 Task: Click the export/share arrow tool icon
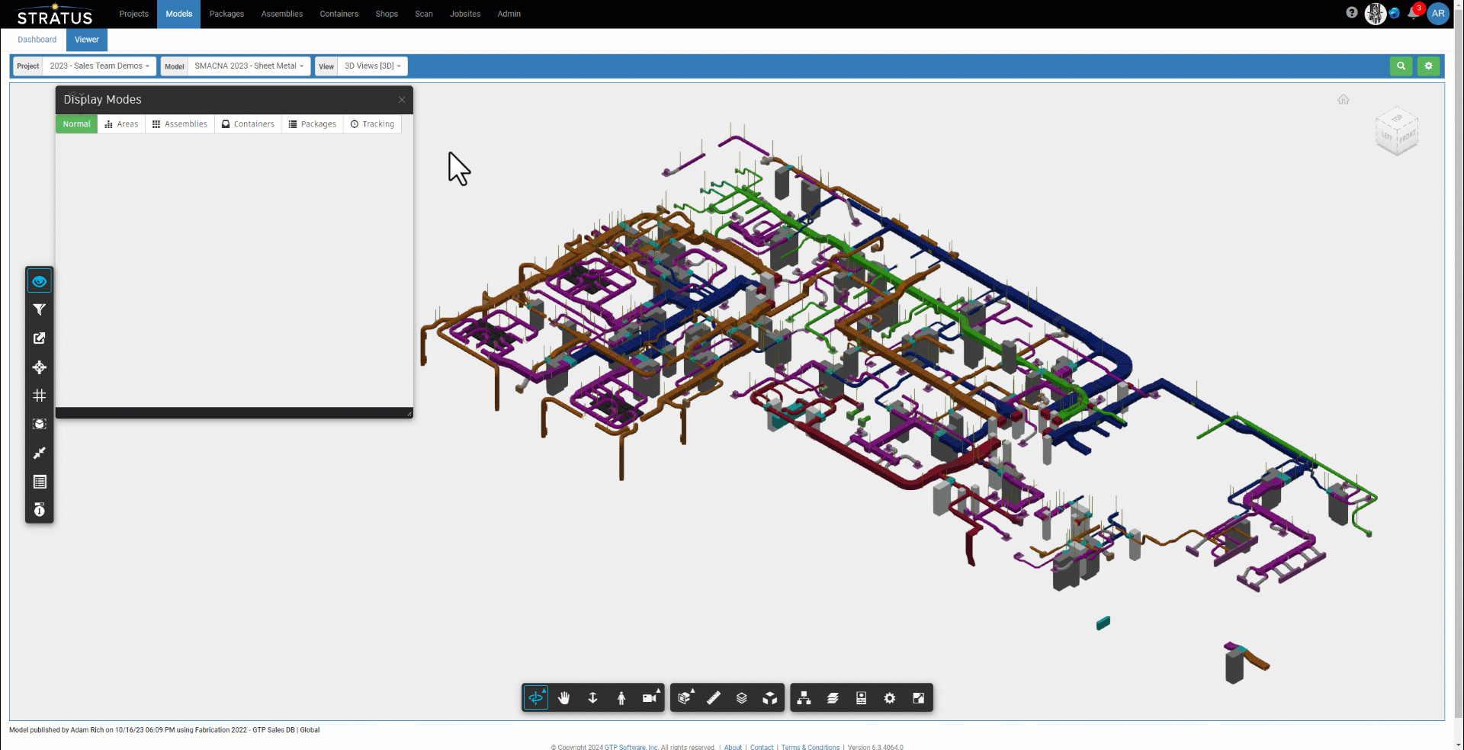pyautogui.click(x=40, y=338)
